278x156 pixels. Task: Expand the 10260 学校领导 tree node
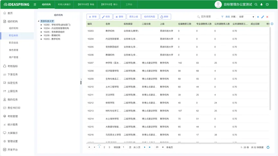coord(41,25)
